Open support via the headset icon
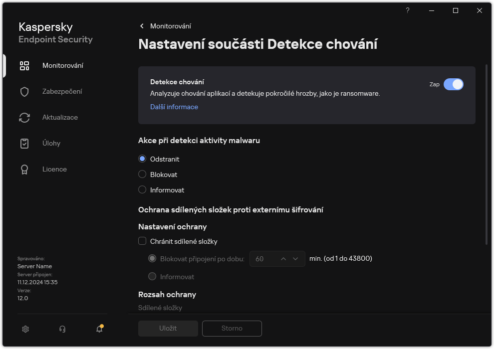Image resolution: width=494 pixels, height=349 pixels. (x=62, y=329)
